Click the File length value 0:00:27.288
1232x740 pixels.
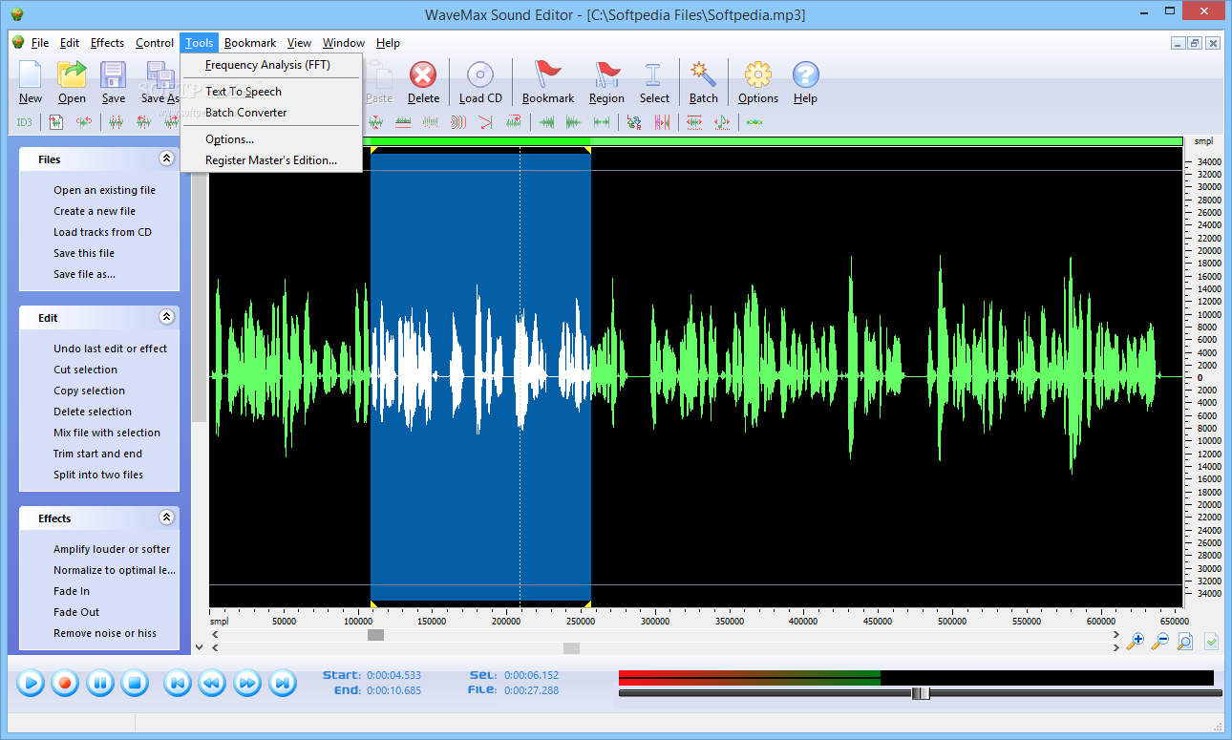tap(531, 690)
